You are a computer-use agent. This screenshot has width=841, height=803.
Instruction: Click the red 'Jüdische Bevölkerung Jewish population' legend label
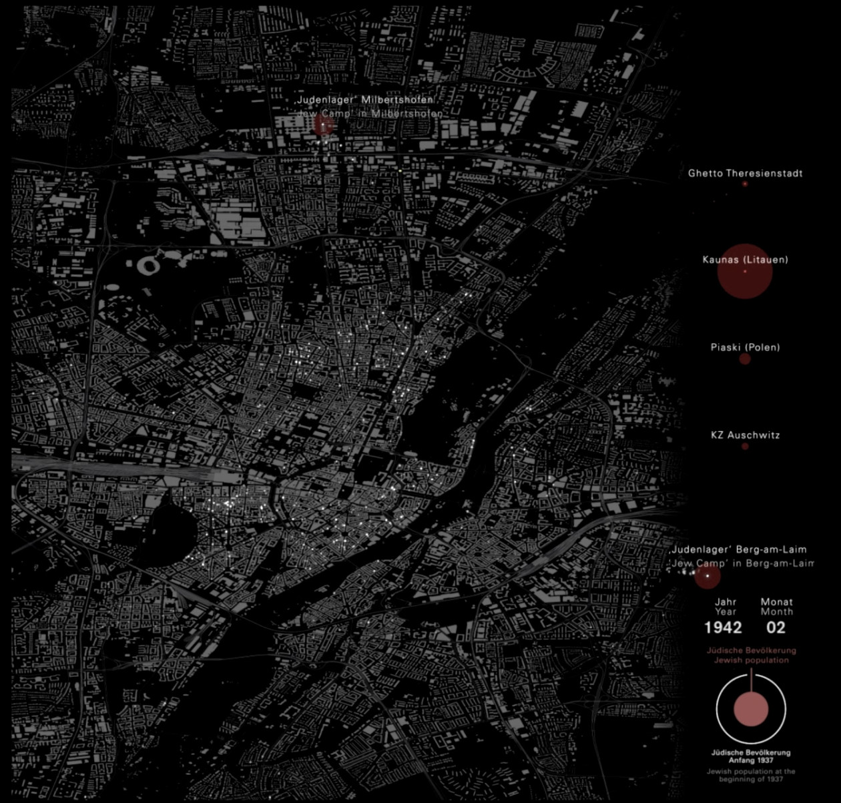coord(752,655)
